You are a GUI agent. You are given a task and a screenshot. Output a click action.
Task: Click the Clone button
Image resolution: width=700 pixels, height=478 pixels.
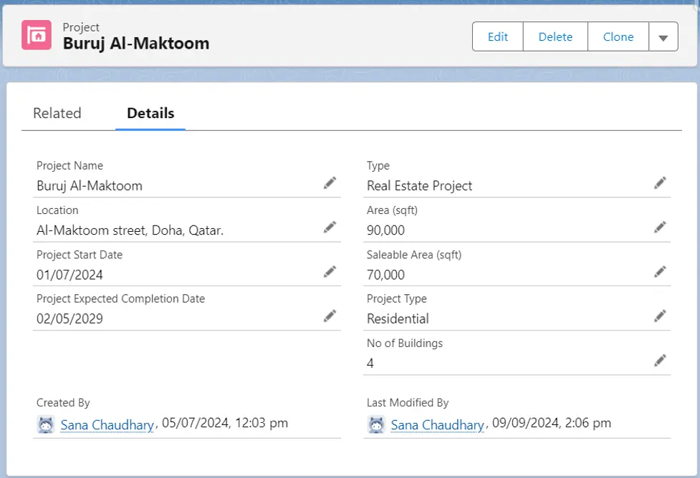tap(618, 37)
